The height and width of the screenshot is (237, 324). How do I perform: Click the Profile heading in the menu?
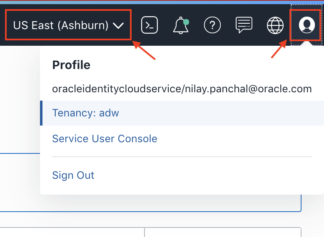tap(71, 65)
